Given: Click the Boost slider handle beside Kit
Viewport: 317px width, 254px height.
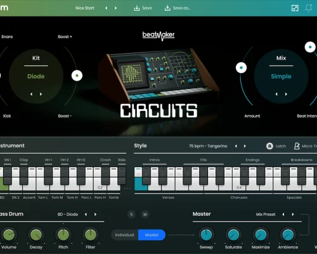Looking at the screenshot, I should [x=77, y=76].
